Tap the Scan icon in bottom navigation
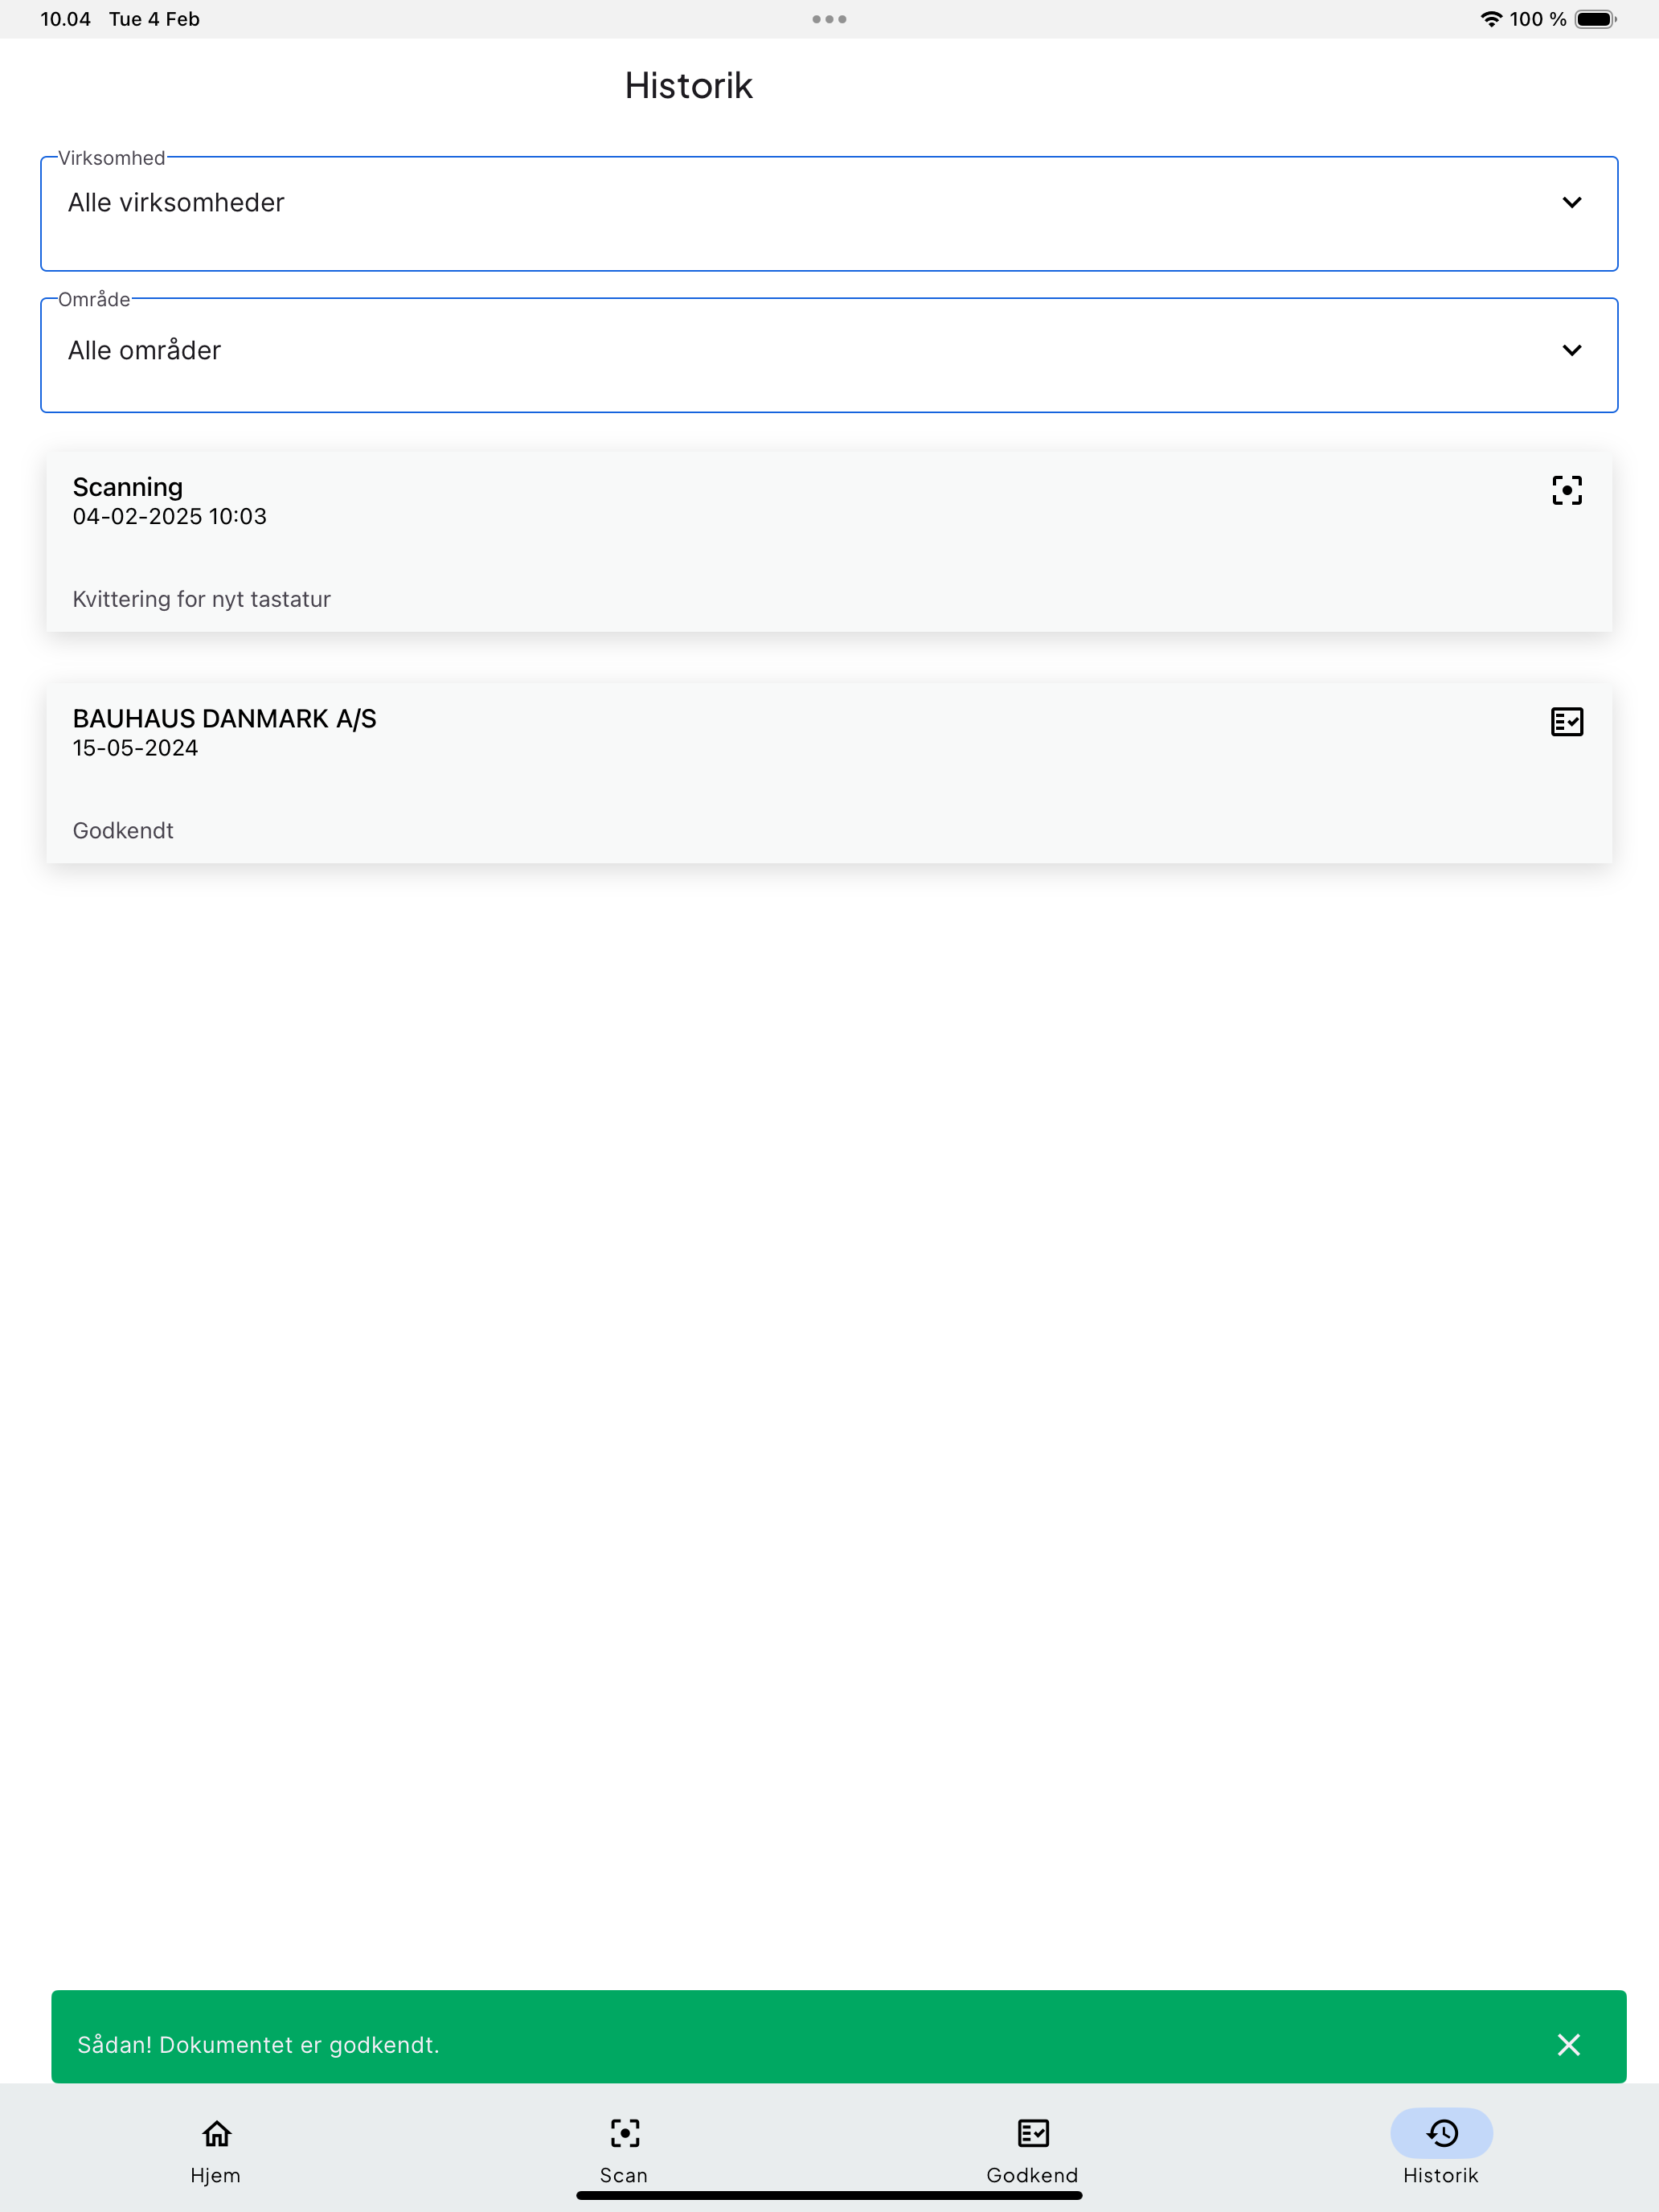 pyautogui.click(x=624, y=2133)
